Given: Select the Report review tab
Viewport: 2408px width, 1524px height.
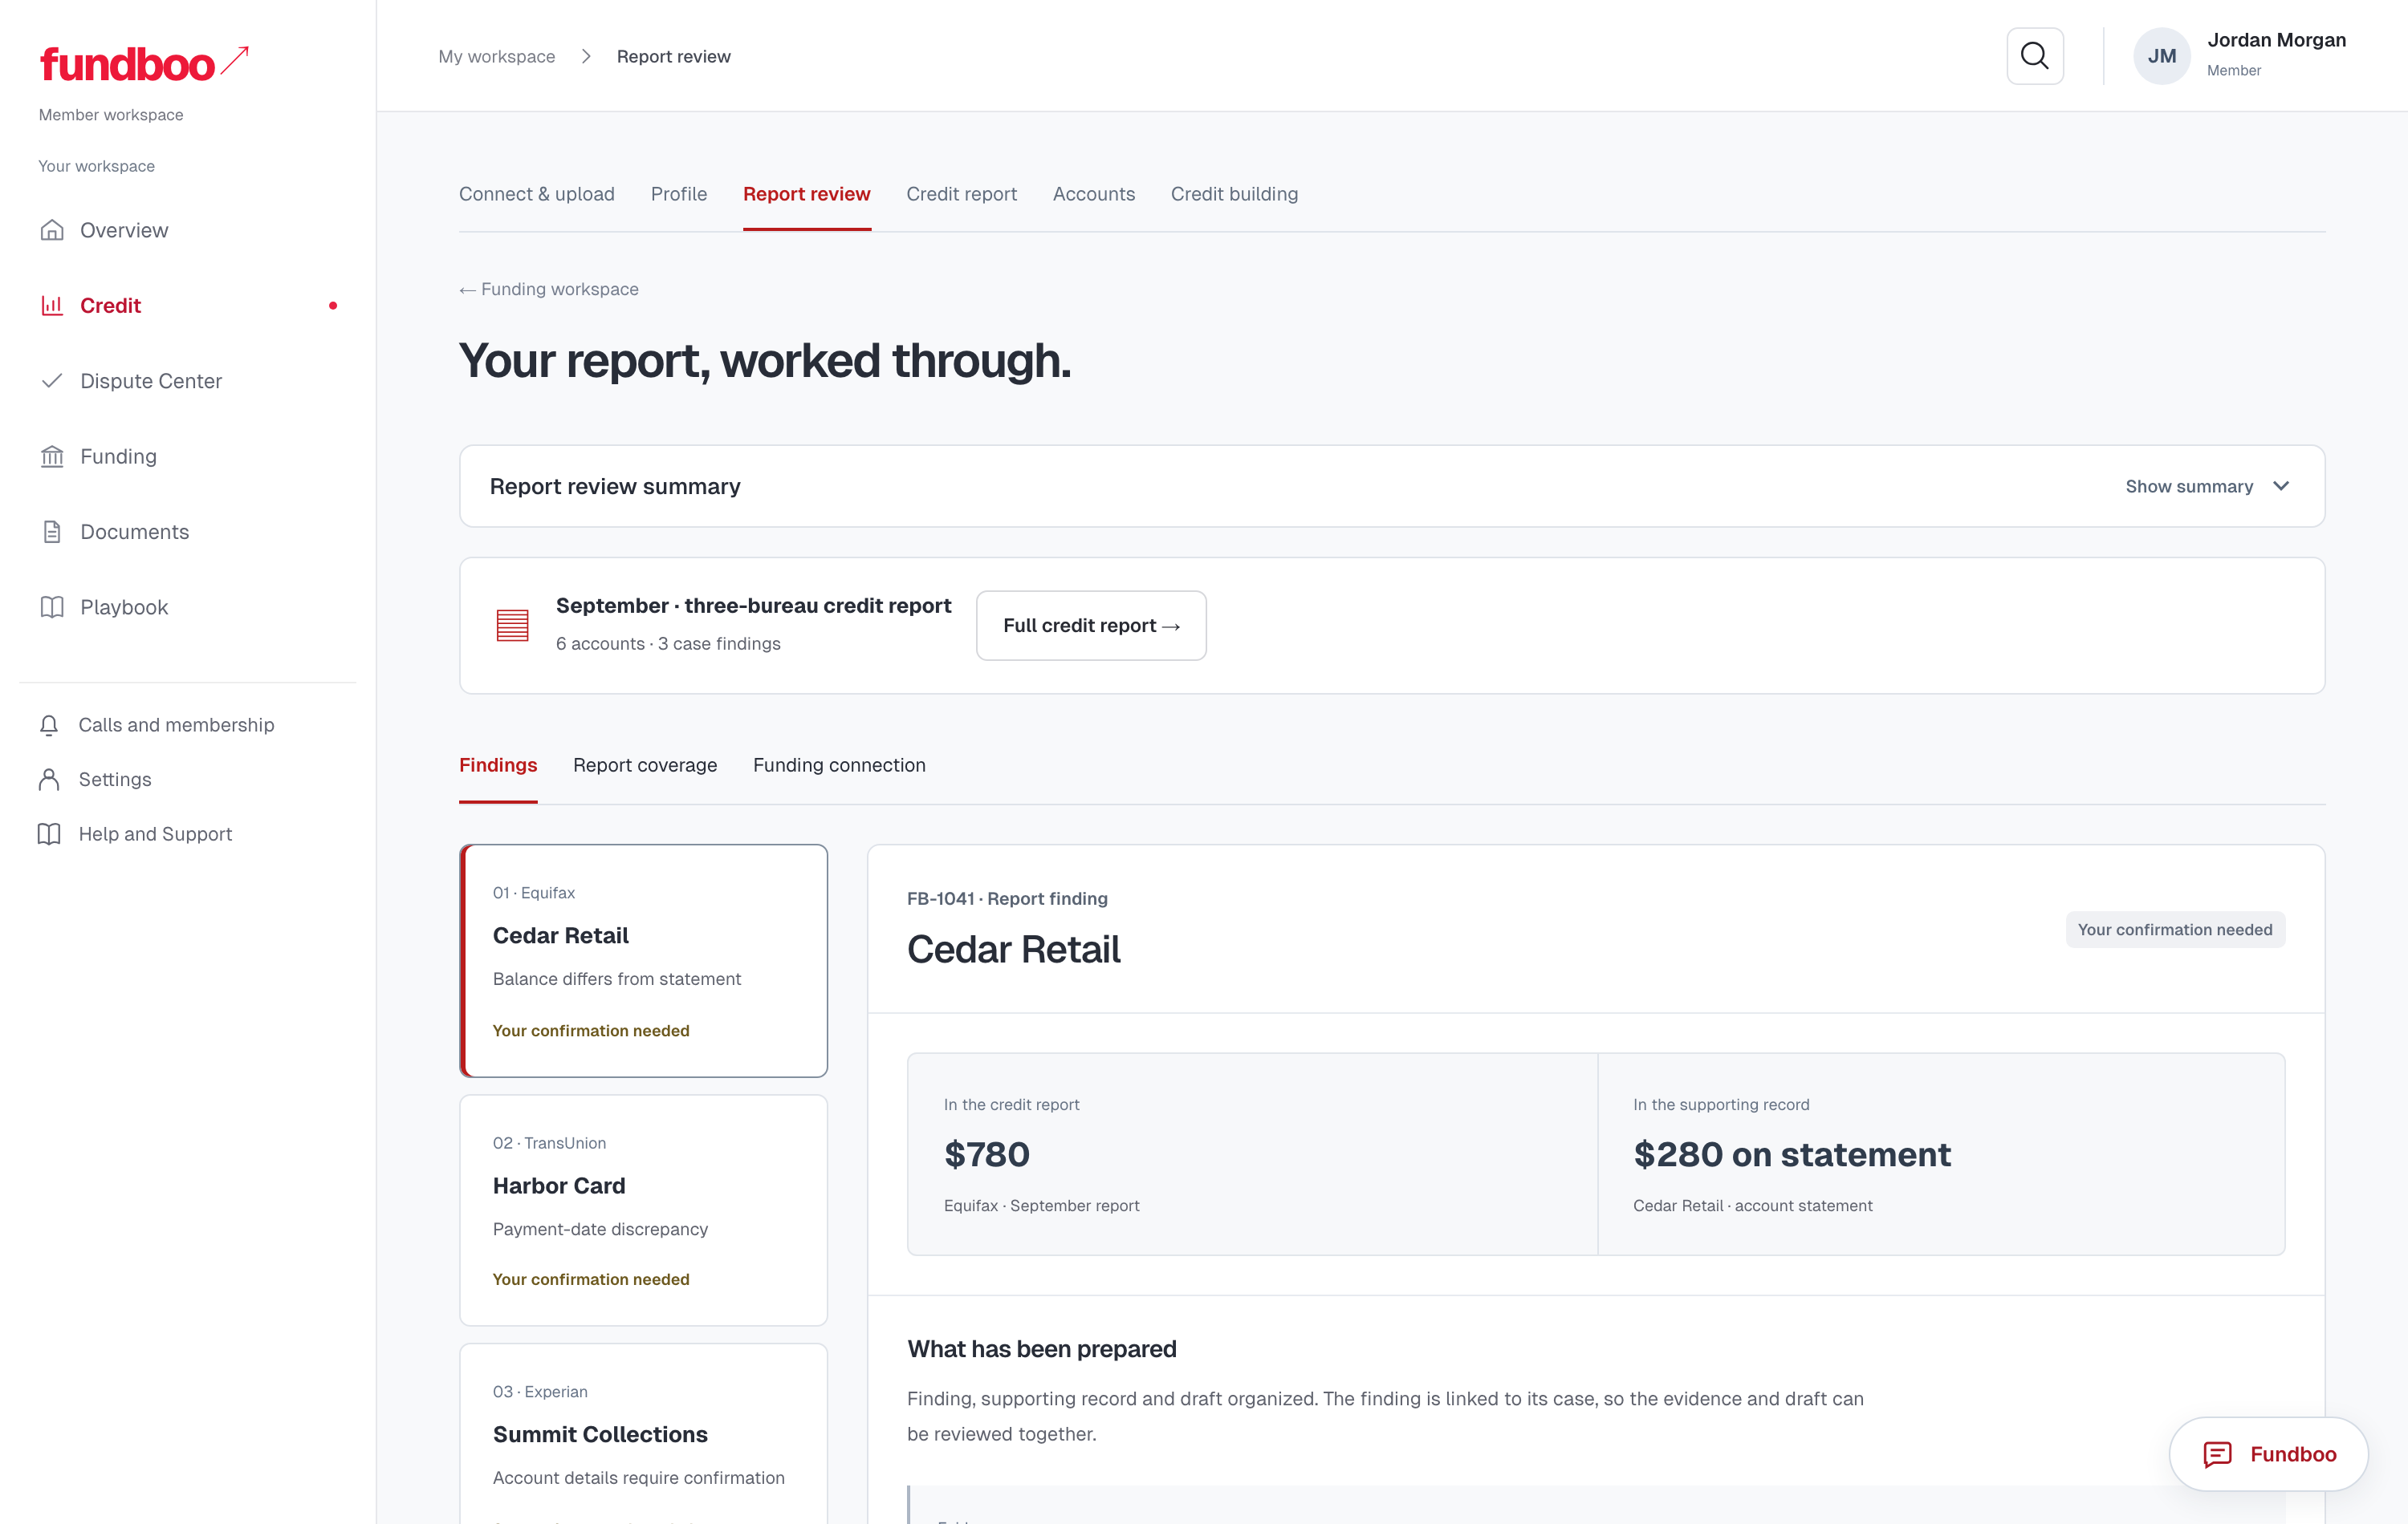Looking at the screenshot, I should click(x=807, y=194).
